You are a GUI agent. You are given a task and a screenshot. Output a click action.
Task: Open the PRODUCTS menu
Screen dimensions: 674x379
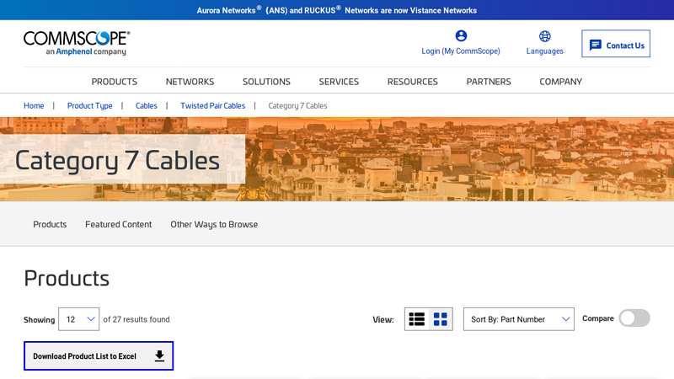tap(115, 82)
